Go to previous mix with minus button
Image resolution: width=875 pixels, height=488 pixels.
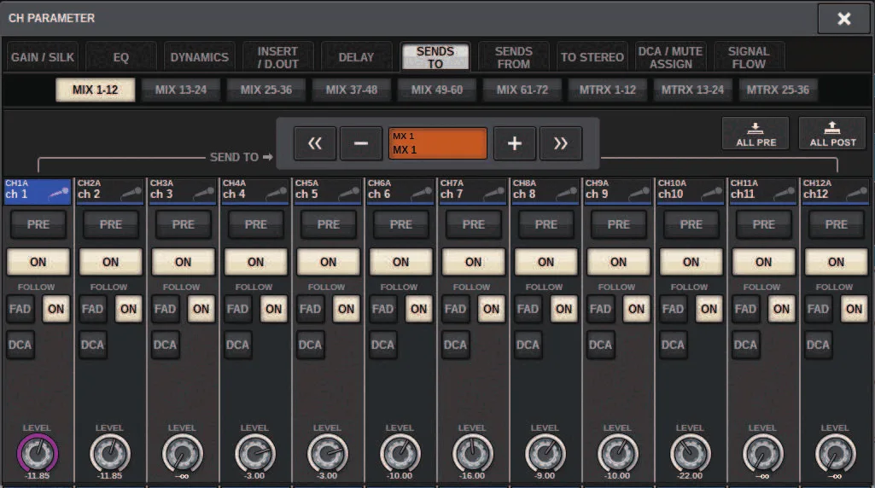[x=361, y=143]
